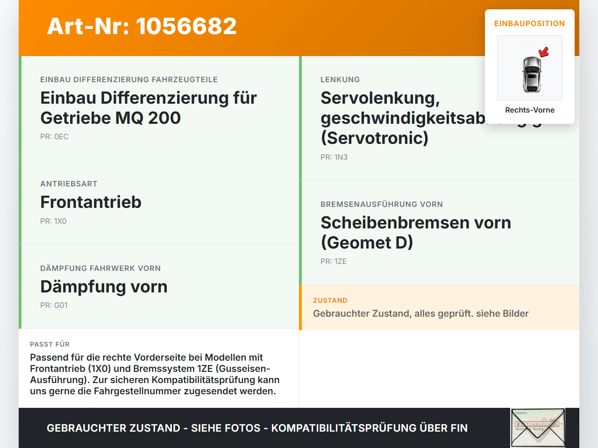Click the 'Frontantrieb' value
Screen dimensions: 598x448
(x=91, y=202)
